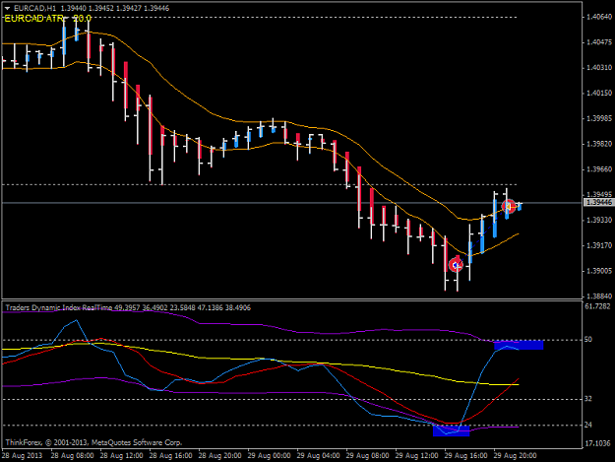Screen dimensions: 615x462
Task: Click the yellow EURCAD ATR 20.0 label
Action: [48, 18]
